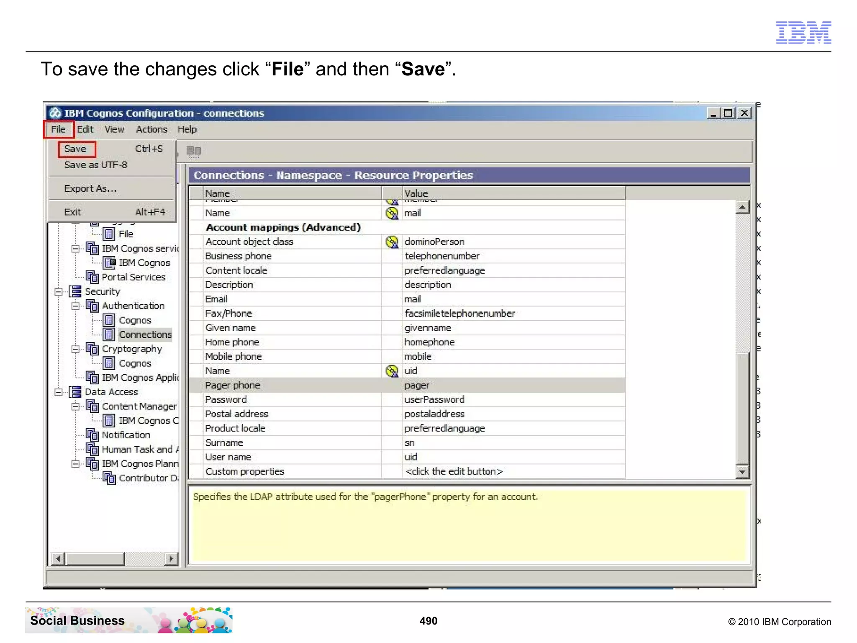Click the properties scroll down arrow
Image resolution: width=857 pixels, height=643 pixels.
click(x=742, y=472)
